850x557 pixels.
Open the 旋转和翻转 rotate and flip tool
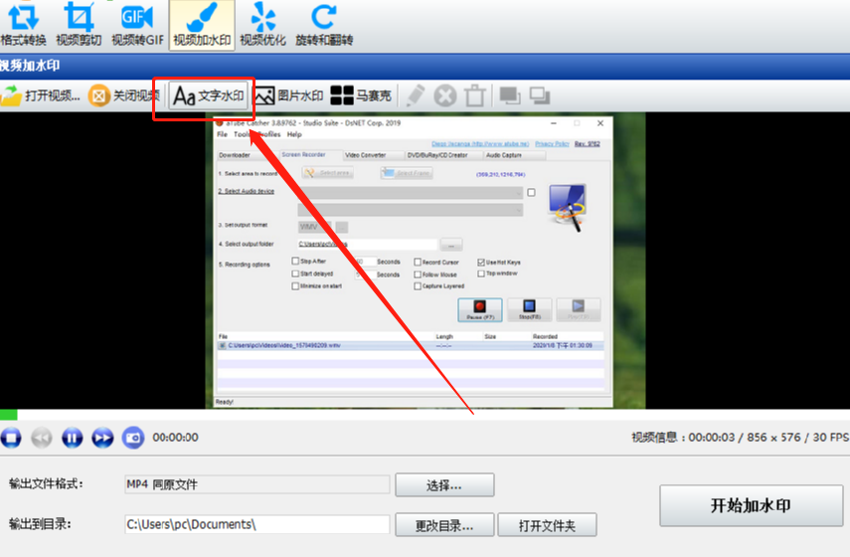click(324, 25)
